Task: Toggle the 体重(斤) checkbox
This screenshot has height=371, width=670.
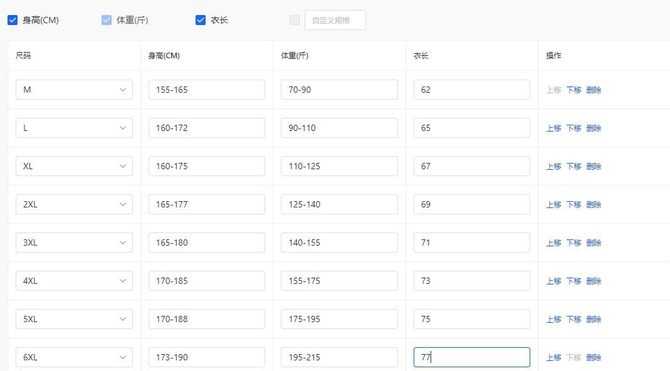Action: [x=107, y=20]
